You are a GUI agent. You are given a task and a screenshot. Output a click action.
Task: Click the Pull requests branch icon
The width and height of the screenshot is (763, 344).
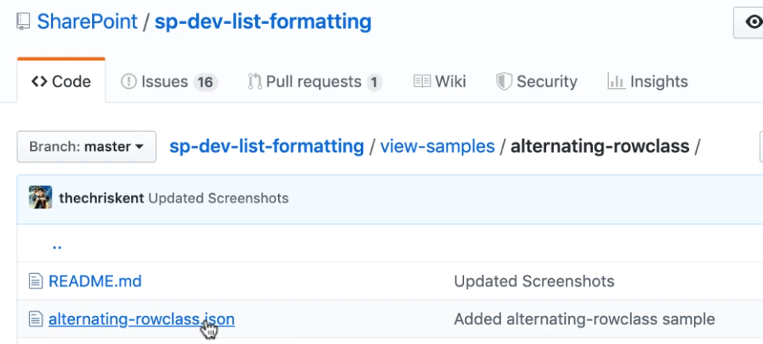(254, 81)
